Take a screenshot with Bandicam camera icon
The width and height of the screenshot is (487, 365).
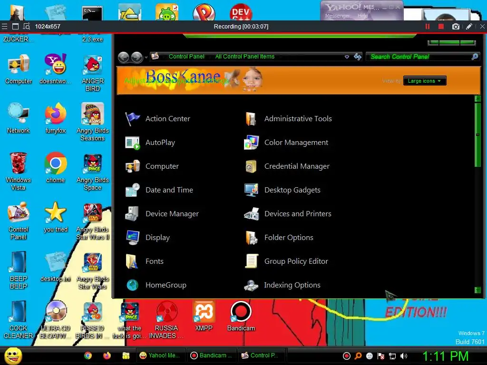coord(456,27)
